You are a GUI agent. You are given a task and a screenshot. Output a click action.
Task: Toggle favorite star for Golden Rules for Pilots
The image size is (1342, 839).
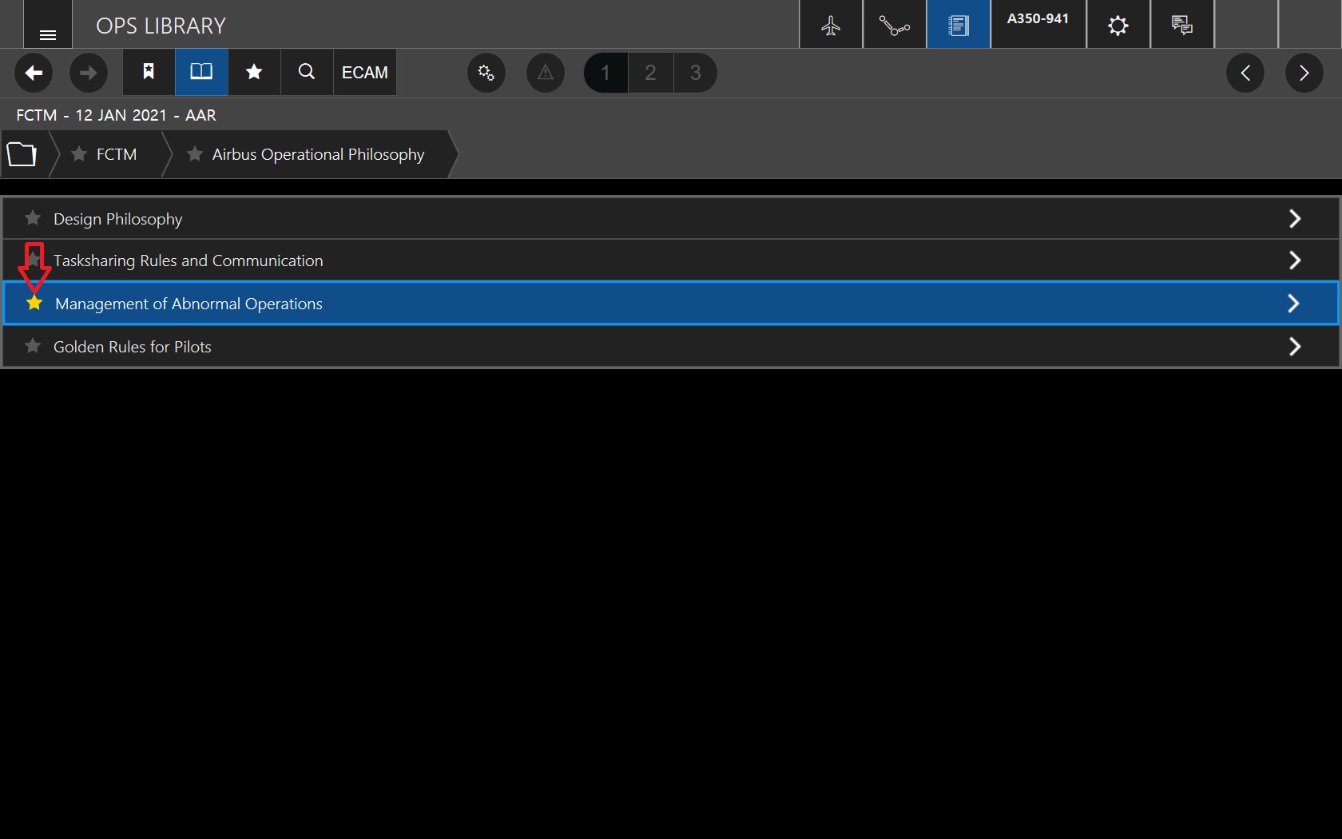(33, 345)
